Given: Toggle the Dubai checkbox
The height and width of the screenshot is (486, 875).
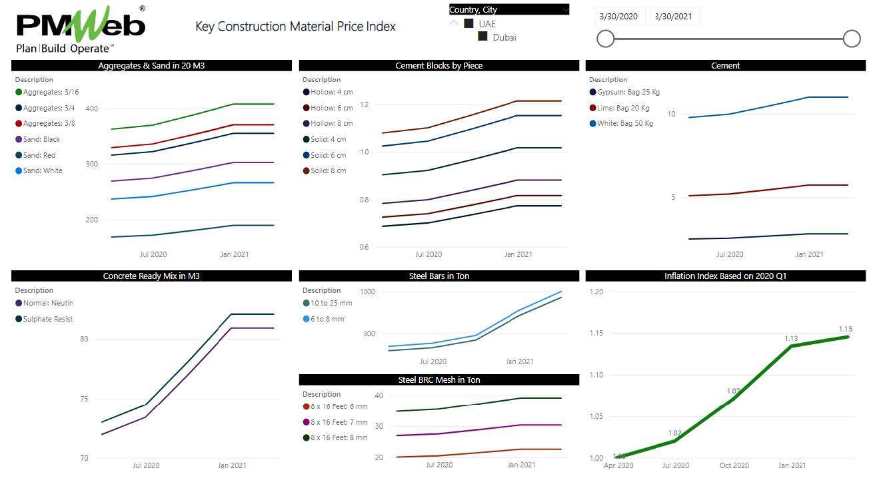Looking at the screenshot, I should [x=482, y=37].
